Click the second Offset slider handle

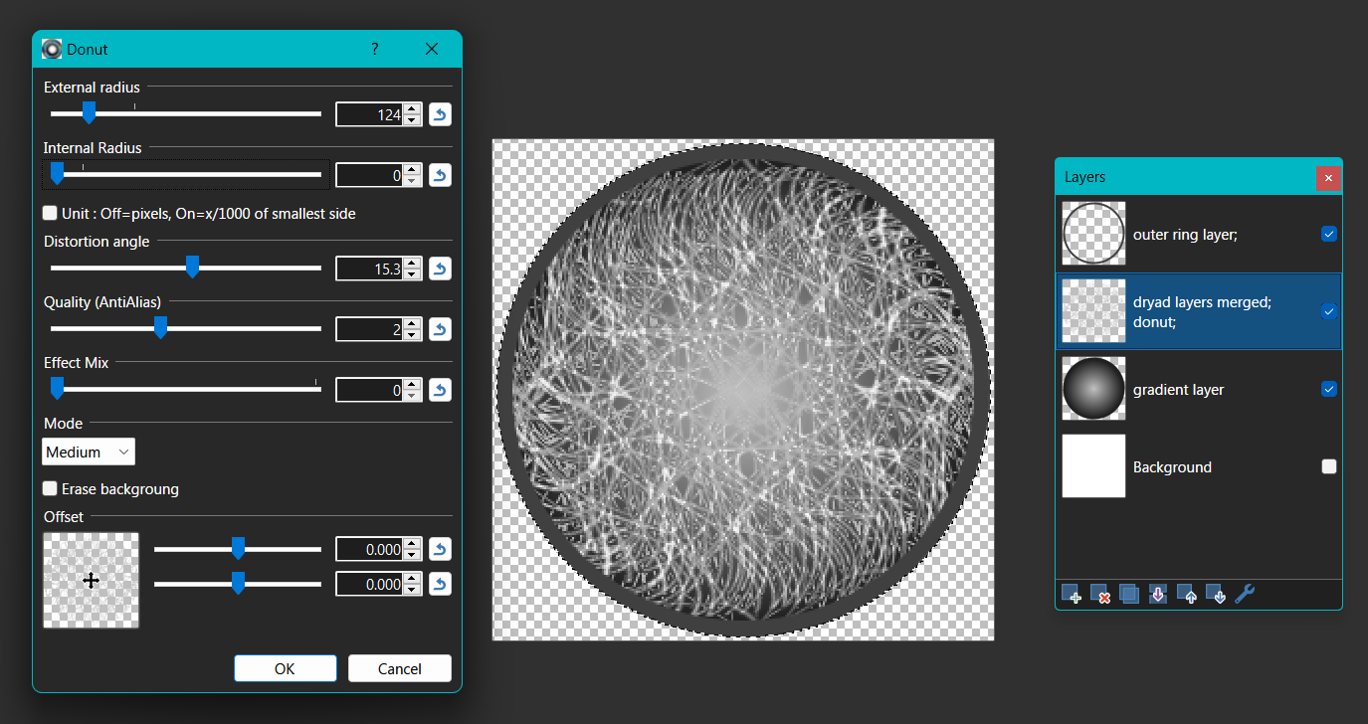[238, 583]
